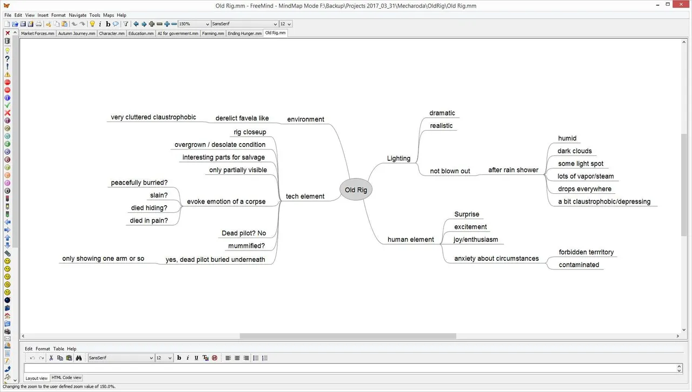This screenshot has width=692, height=392.
Task: Open the 150% zoom dropdown
Action: [x=194, y=24]
